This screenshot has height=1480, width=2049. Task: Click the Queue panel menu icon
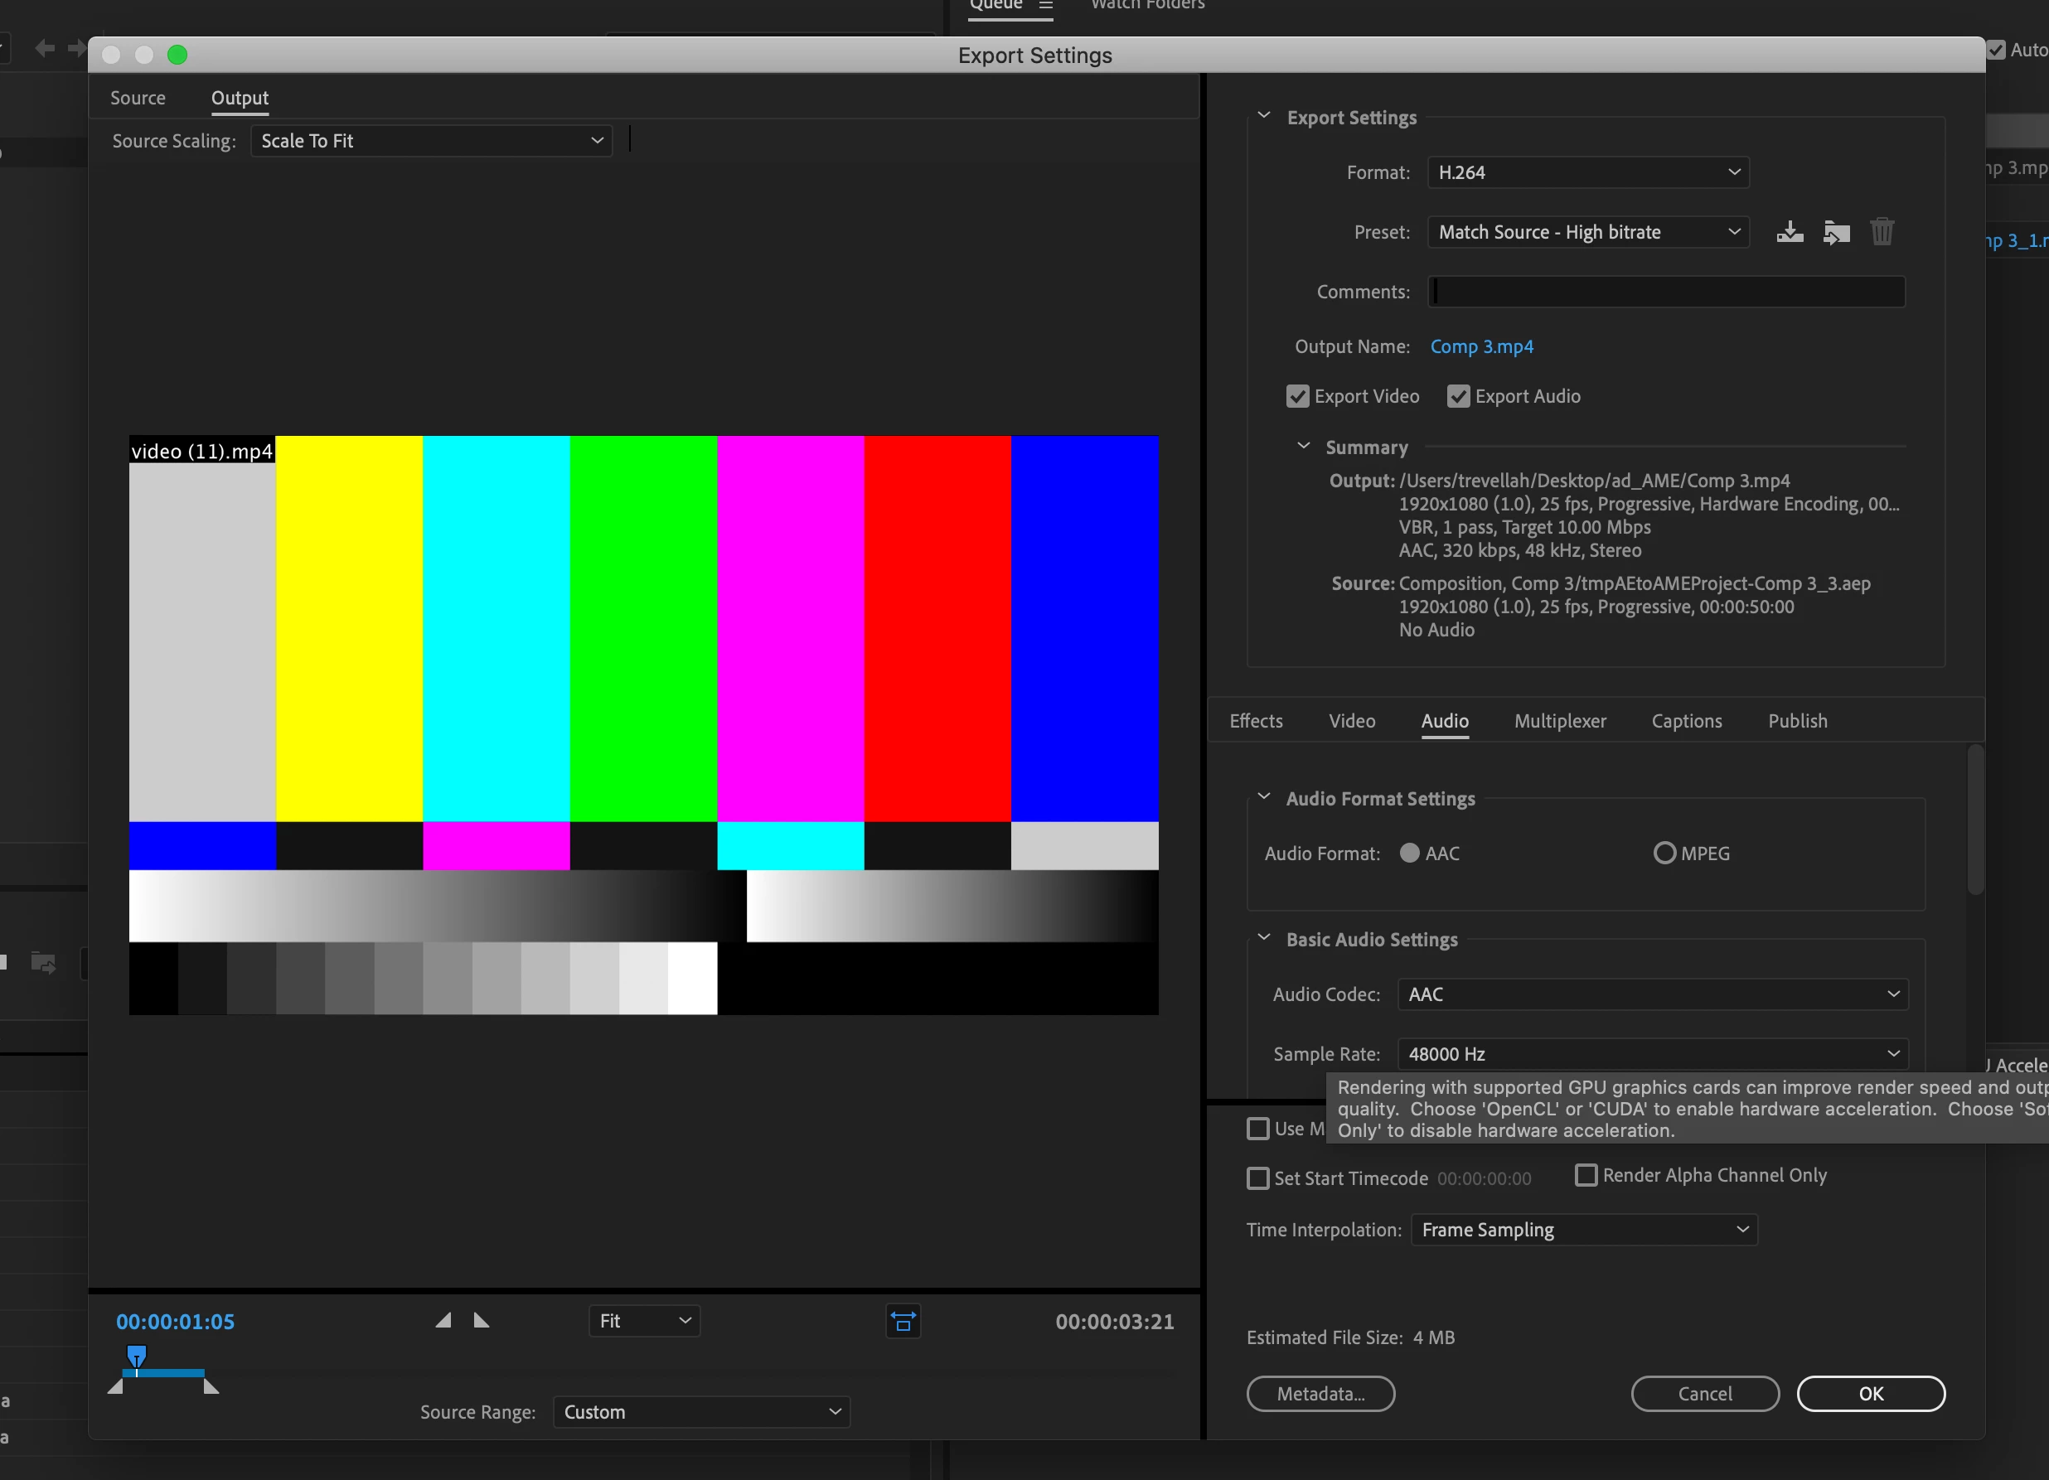pos(1045,6)
